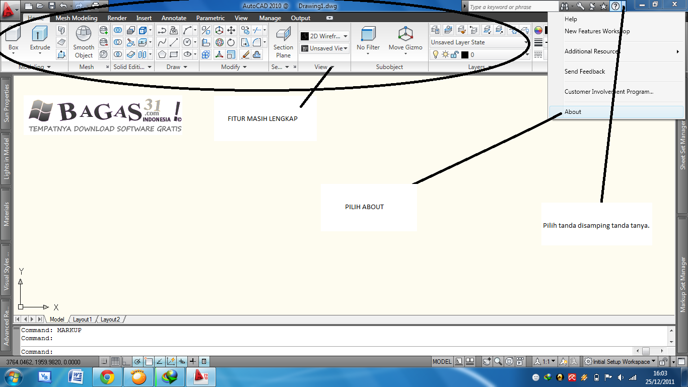Open the Sun Properties palette tab

click(x=7, y=103)
